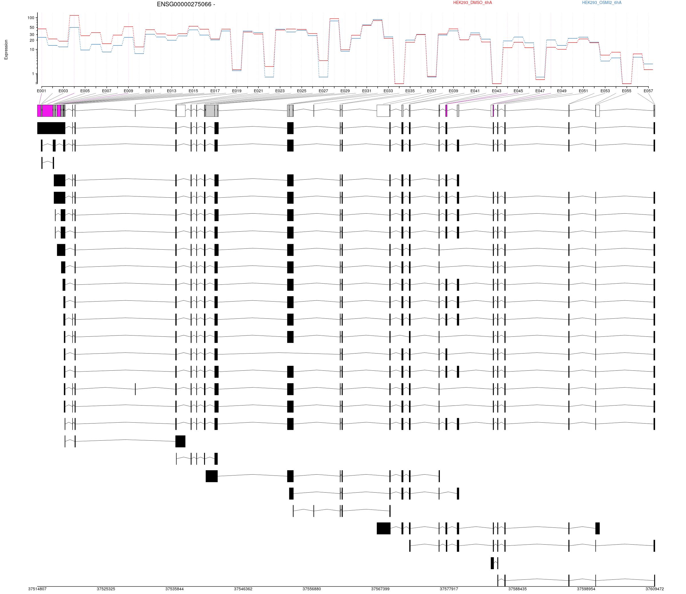Click exon label E019
This screenshot has width=686, height=594.
(236, 91)
